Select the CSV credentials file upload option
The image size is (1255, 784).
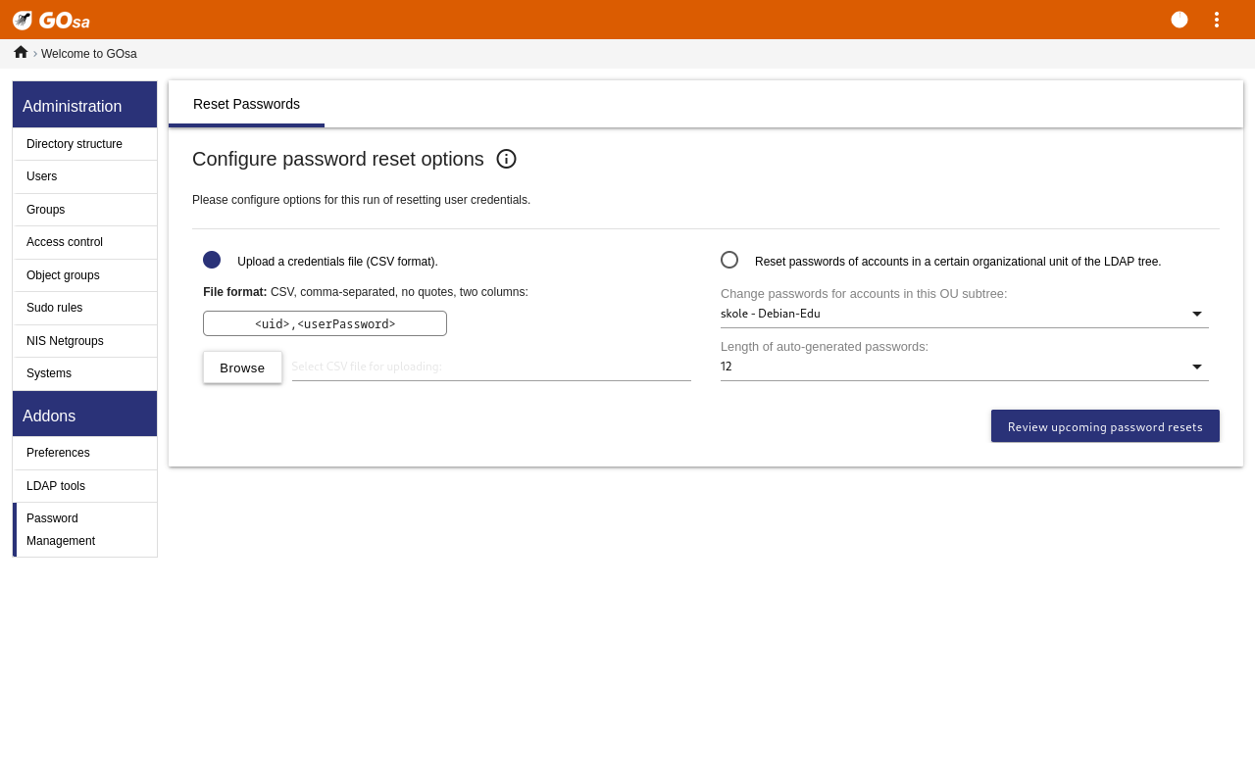tap(212, 260)
